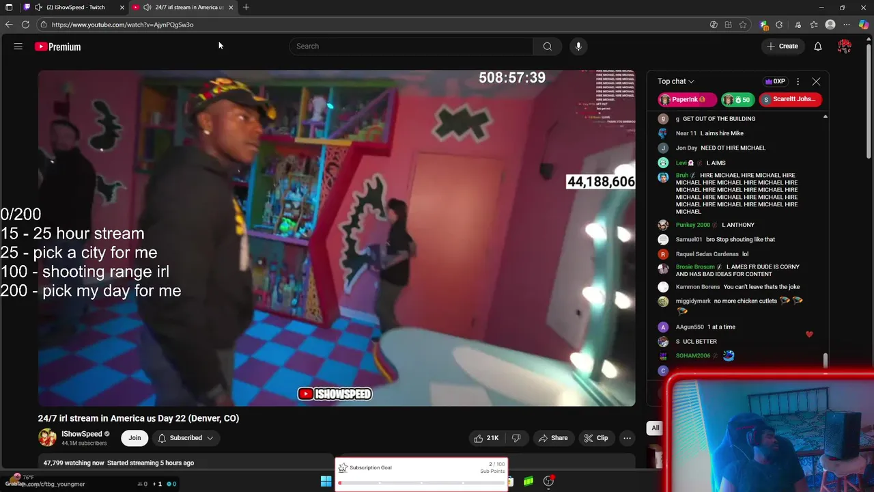Click the live chat scrollbar thumb
874x492 pixels.
click(826, 360)
